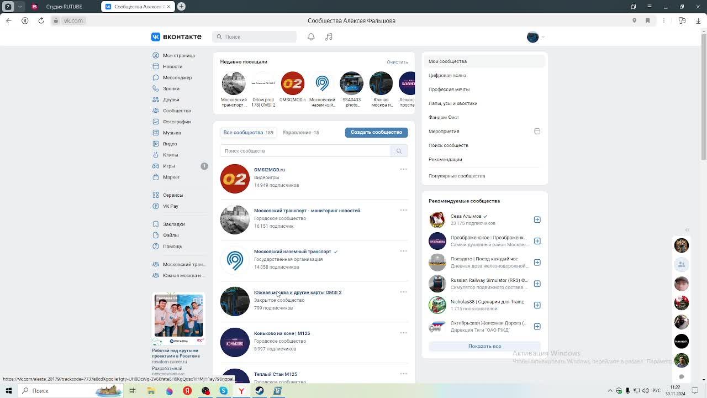Image resolution: width=707 pixels, height=398 pixels.
Task: Open the Теплый Стан M125 community link
Action: [276, 374]
